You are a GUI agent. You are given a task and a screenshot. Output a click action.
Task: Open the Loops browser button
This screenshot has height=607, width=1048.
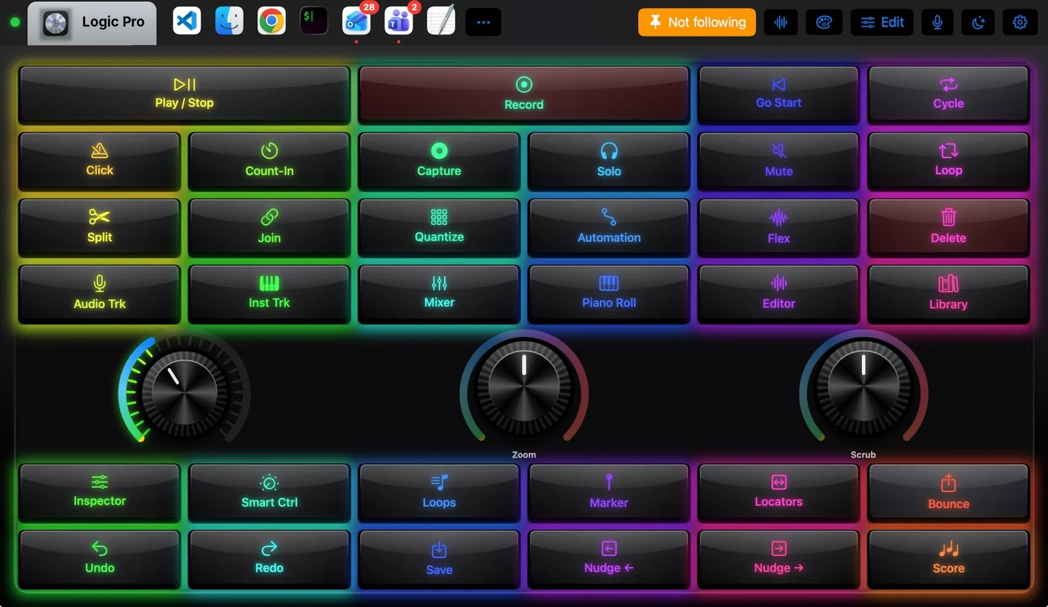pos(439,493)
